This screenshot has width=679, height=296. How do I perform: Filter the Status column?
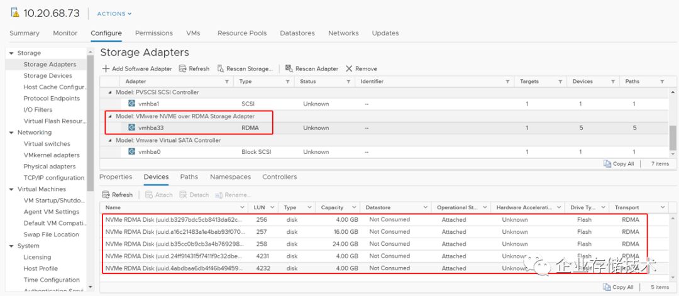coord(348,82)
